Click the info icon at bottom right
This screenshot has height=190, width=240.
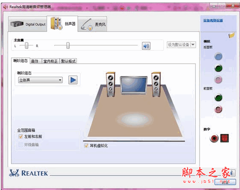pyautogui.click(x=232, y=173)
